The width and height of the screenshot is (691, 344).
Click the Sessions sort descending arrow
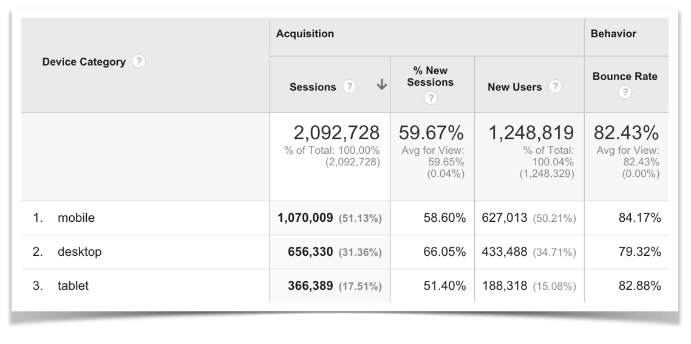click(381, 86)
